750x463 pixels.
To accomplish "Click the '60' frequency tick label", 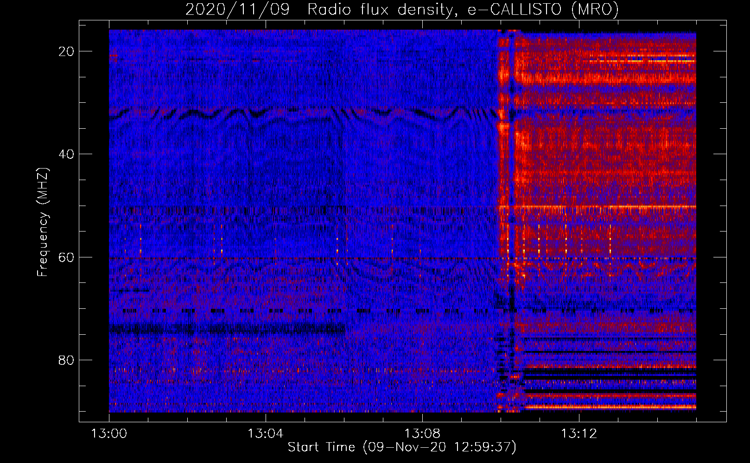I will pyautogui.click(x=66, y=257).
